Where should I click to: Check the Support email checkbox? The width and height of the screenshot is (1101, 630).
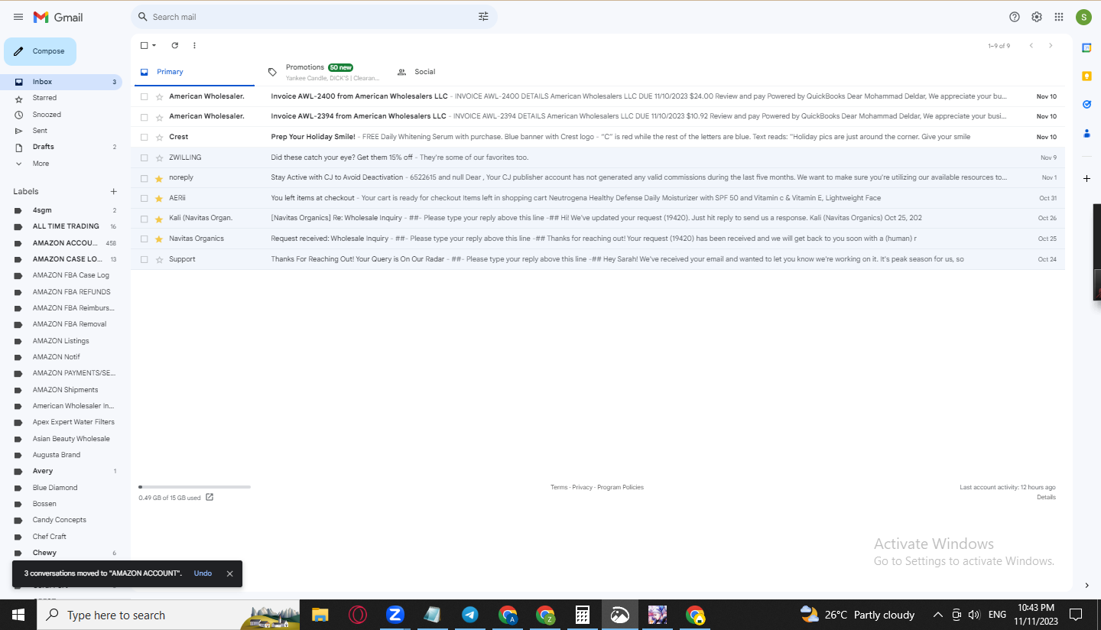[144, 259]
